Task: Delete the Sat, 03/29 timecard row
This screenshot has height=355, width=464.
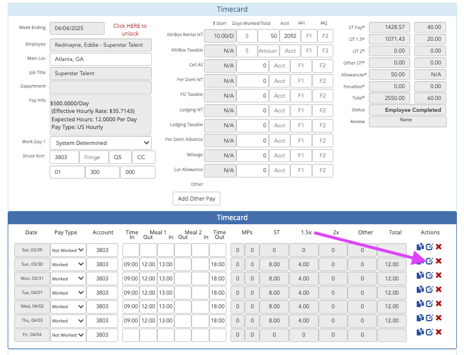Action: pyautogui.click(x=439, y=247)
